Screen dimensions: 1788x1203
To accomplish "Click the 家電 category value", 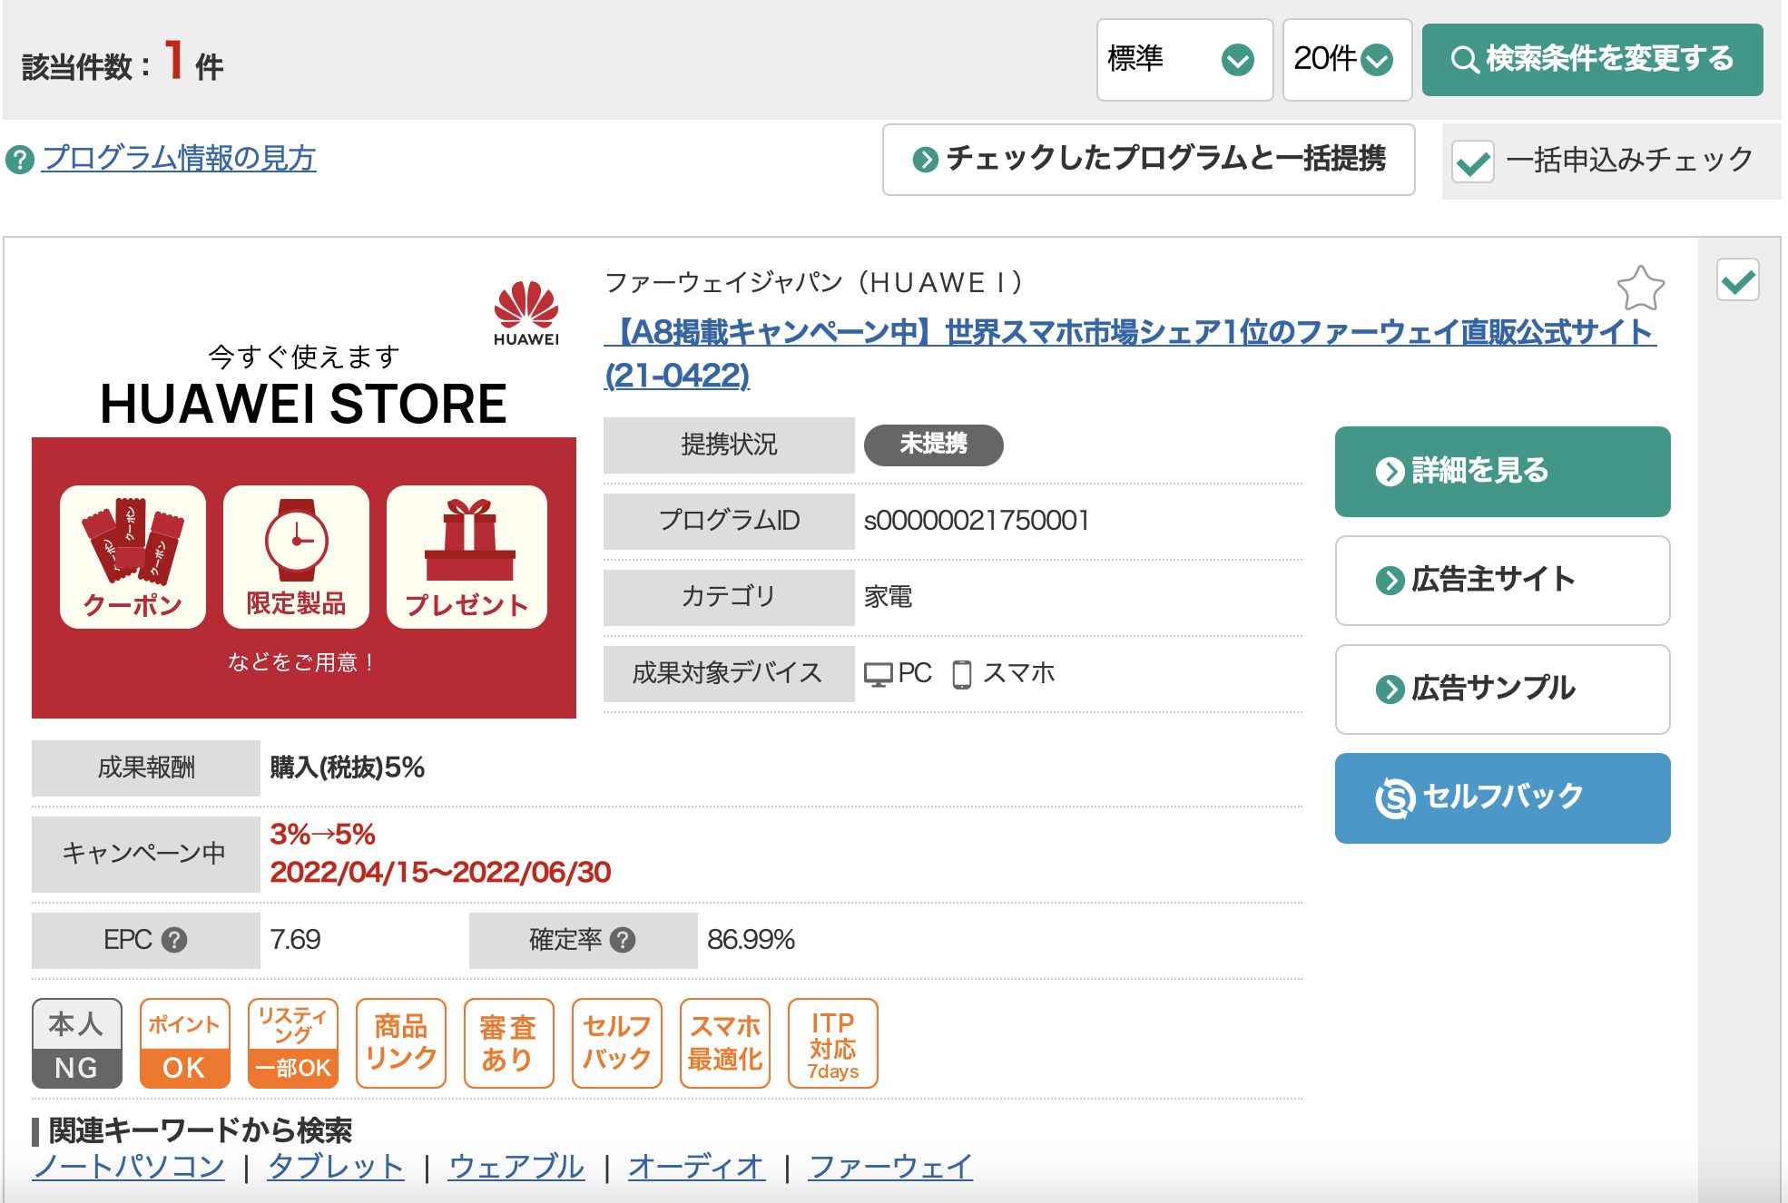I will (889, 597).
